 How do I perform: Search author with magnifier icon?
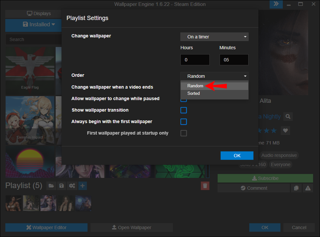288,117
